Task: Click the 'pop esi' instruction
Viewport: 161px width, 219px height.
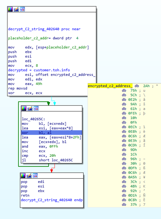Action: click(x=33, y=186)
